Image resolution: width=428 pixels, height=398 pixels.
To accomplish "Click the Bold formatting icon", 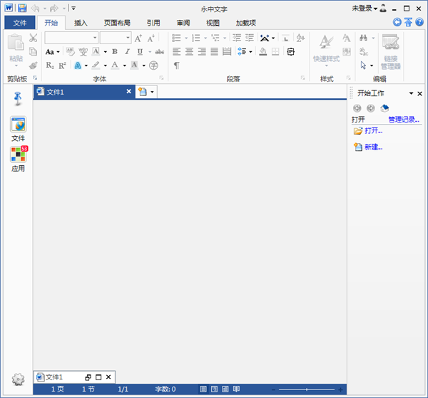I will pos(116,51).
